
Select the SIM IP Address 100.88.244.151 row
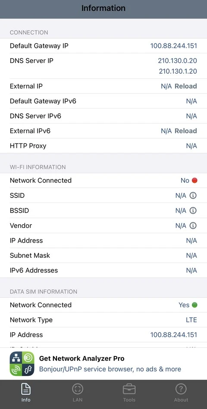click(x=103, y=335)
